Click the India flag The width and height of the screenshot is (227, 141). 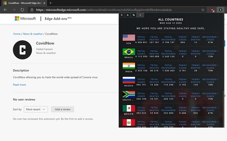[129, 66]
